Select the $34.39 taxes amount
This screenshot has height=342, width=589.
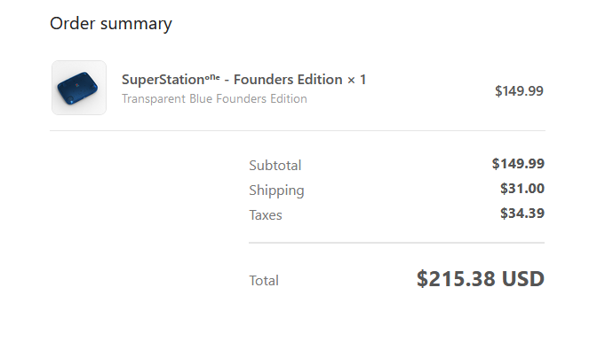pyautogui.click(x=522, y=214)
